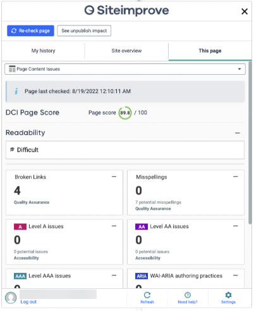Open the 4 broken links count

17,191
